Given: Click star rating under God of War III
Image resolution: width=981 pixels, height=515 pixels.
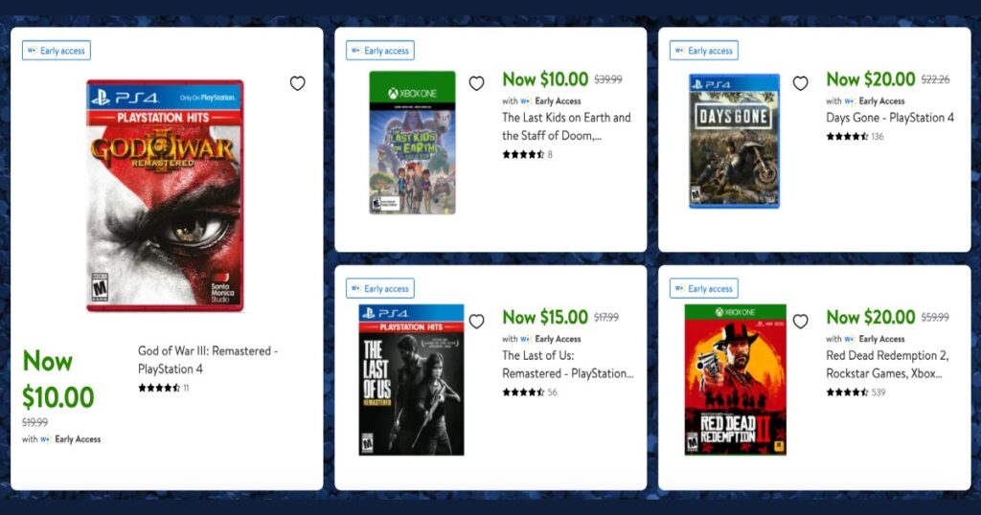Looking at the screenshot, I should point(159,388).
